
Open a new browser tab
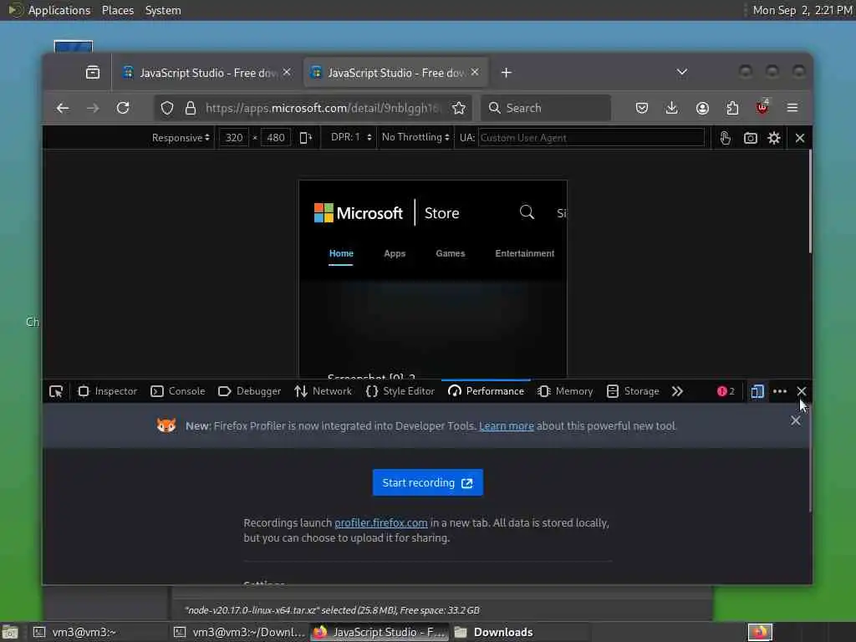coord(506,73)
